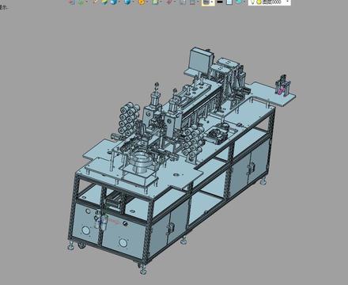This screenshot has height=285, width=348.
Task: Click the light-blue page icon in the toolbar
Action: (x=229, y=2)
